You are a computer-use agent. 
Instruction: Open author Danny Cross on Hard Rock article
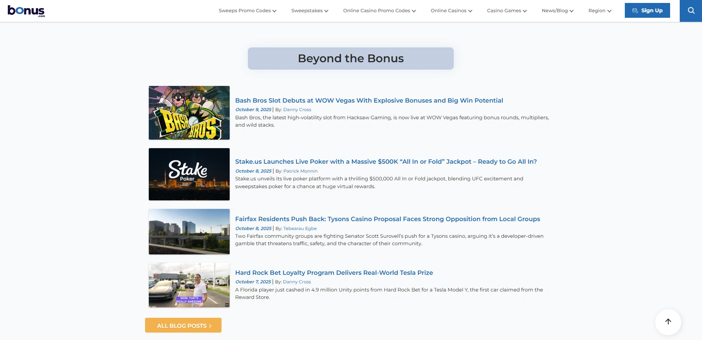click(297, 282)
